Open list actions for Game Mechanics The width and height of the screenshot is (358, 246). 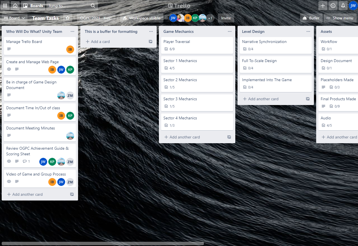pyautogui.click(x=229, y=31)
